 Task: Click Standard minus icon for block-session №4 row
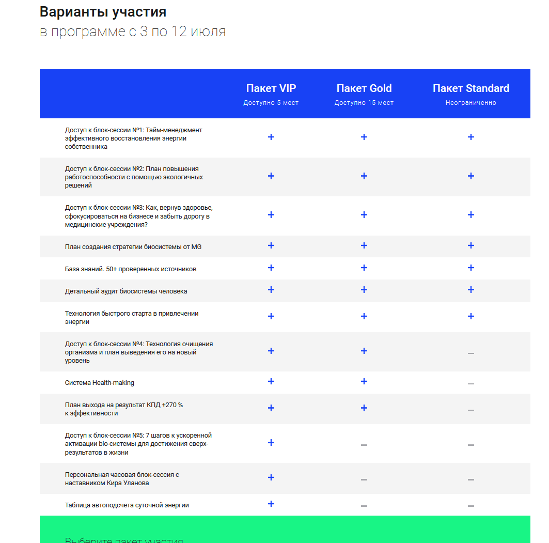(x=470, y=353)
